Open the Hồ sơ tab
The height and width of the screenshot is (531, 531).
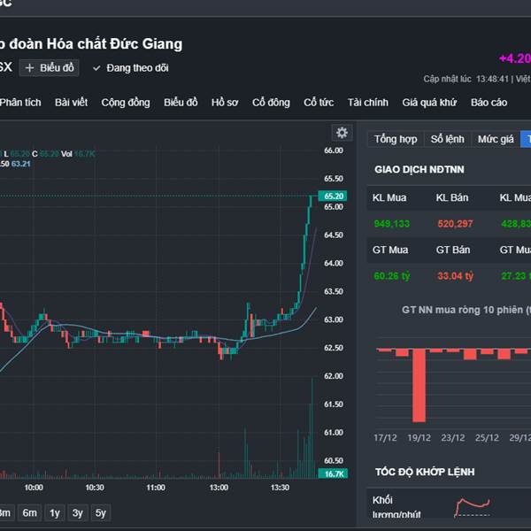click(225, 103)
